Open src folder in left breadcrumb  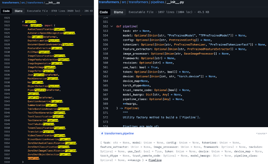[23, 3]
